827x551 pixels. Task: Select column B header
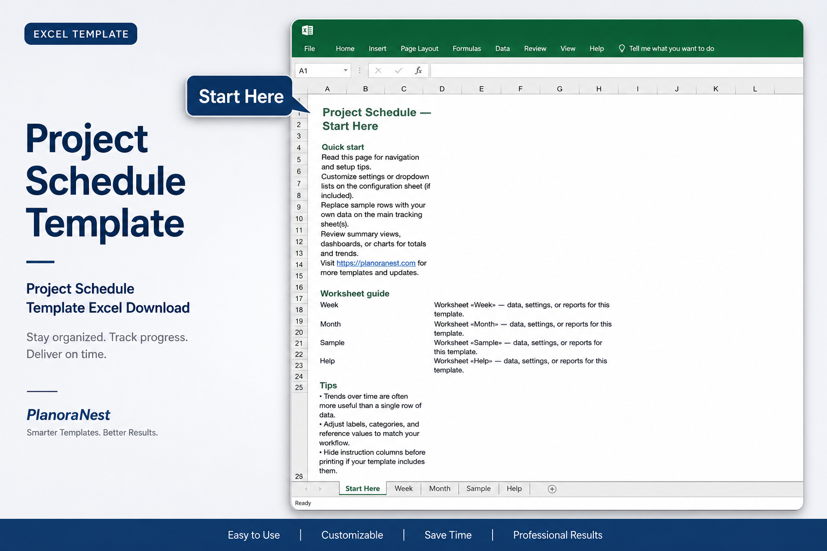(x=366, y=89)
